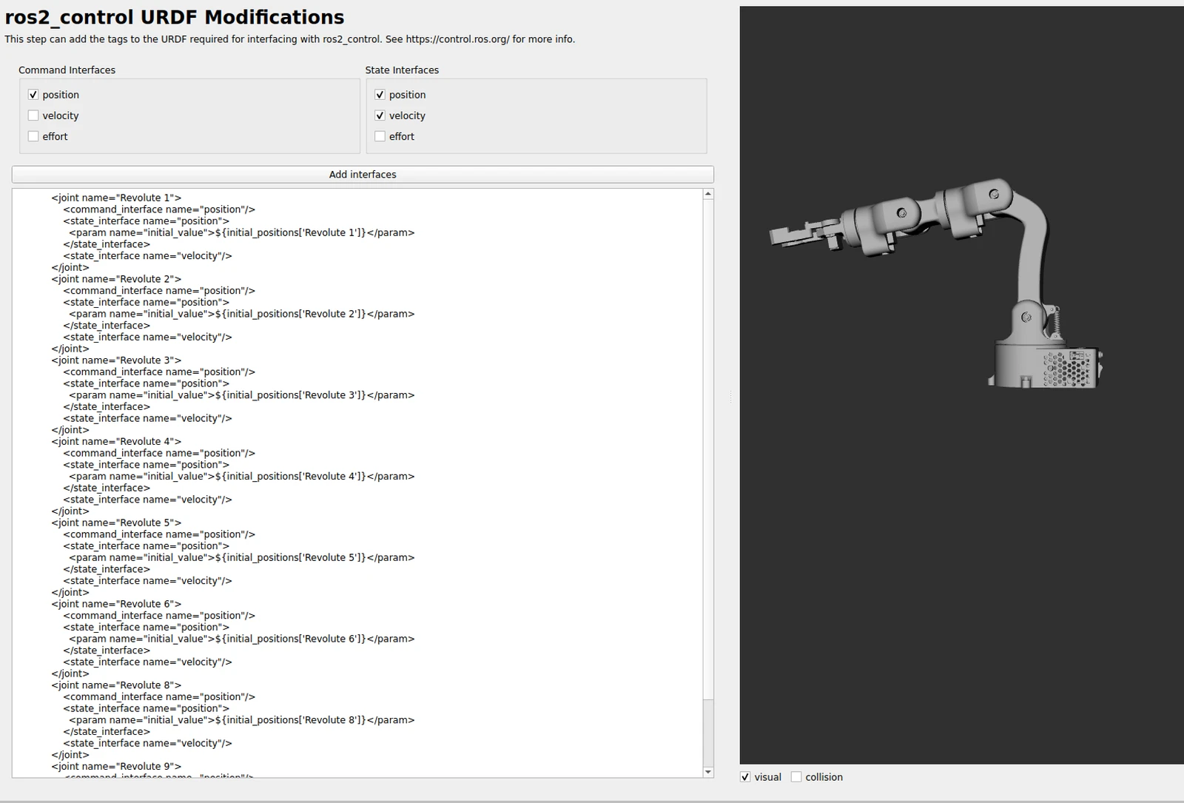1184x803 pixels.
Task: Click the line joint name="Revolute 5"
Action: [x=116, y=523]
